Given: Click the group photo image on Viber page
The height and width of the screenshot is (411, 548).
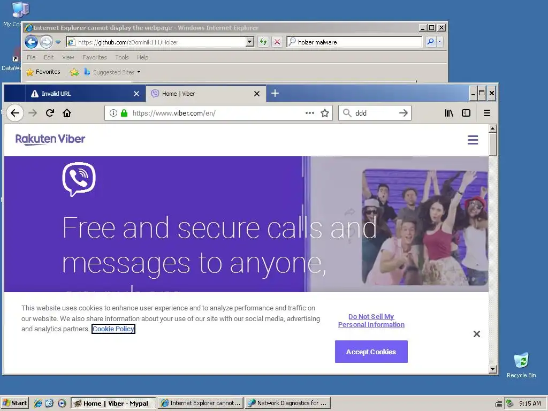Looking at the screenshot, I should coord(424,227).
